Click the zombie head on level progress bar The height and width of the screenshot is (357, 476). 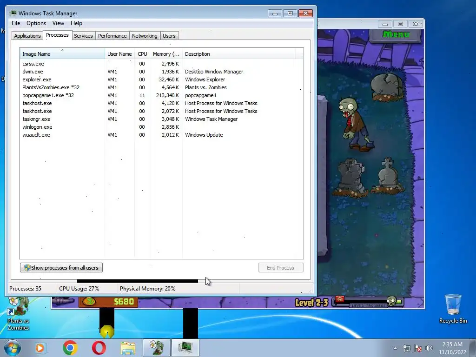click(391, 301)
